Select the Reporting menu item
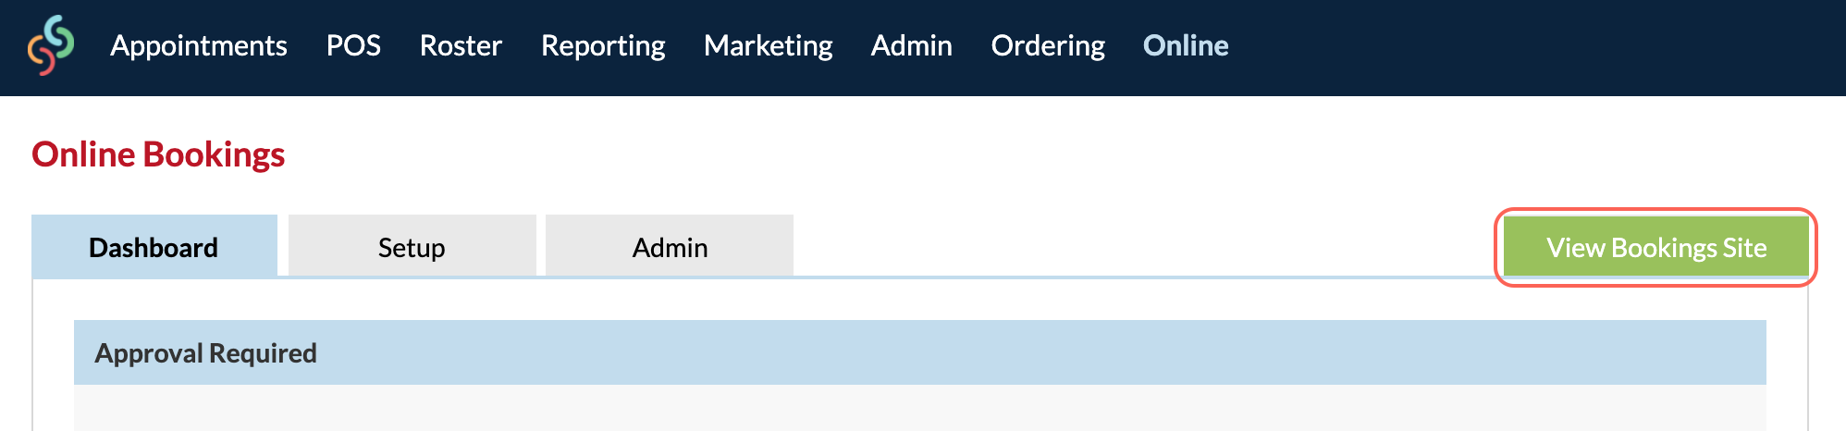This screenshot has height=431, width=1846. [603, 45]
